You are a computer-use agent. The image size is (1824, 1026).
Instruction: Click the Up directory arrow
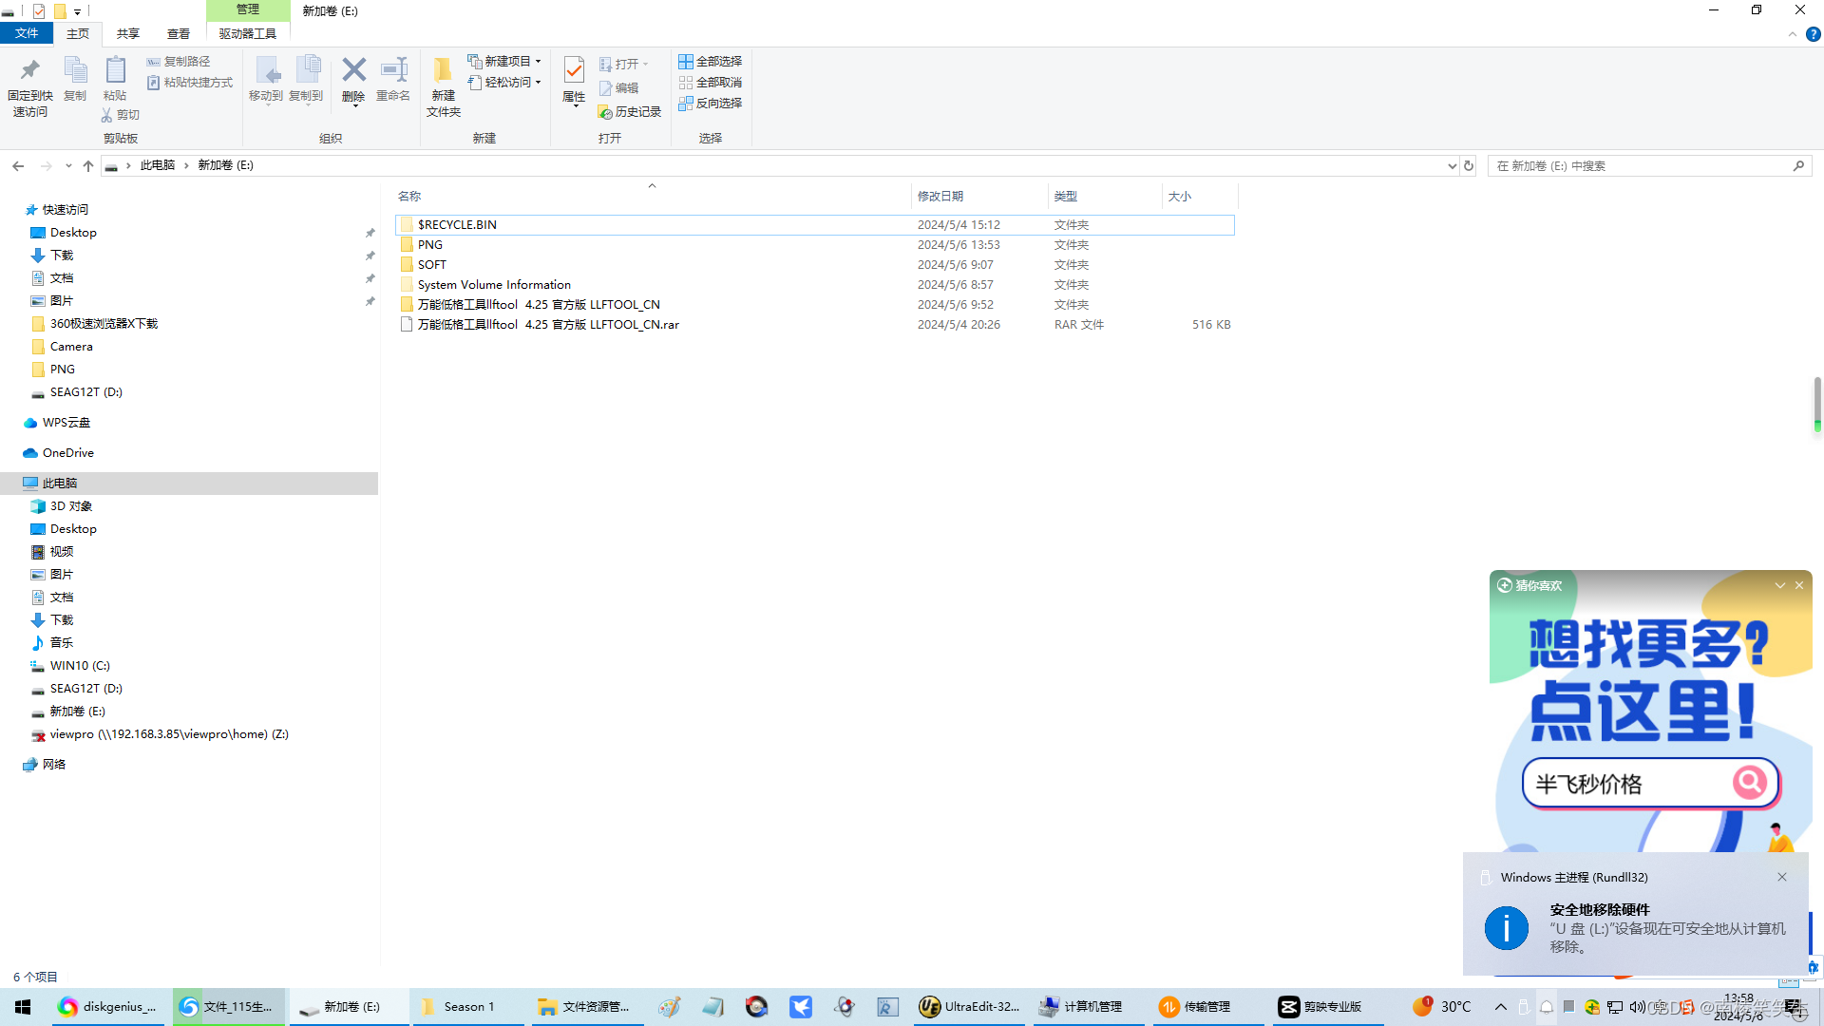coord(88,166)
